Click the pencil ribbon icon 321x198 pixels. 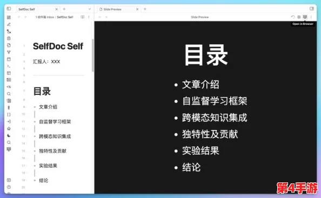coord(9,24)
